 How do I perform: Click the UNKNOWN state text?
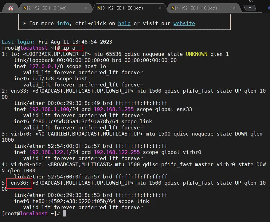tap(197, 54)
